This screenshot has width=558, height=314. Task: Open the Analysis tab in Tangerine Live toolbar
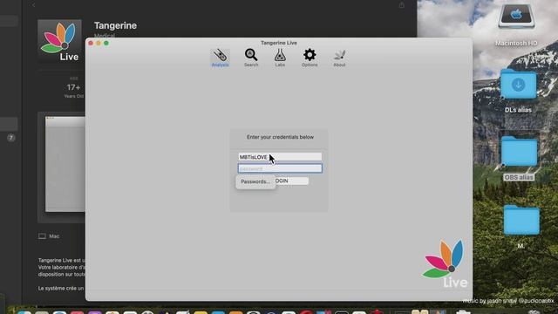[x=220, y=58]
